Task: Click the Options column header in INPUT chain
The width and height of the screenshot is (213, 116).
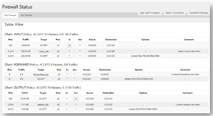Action: pyautogui.click(x=145, y=40)
